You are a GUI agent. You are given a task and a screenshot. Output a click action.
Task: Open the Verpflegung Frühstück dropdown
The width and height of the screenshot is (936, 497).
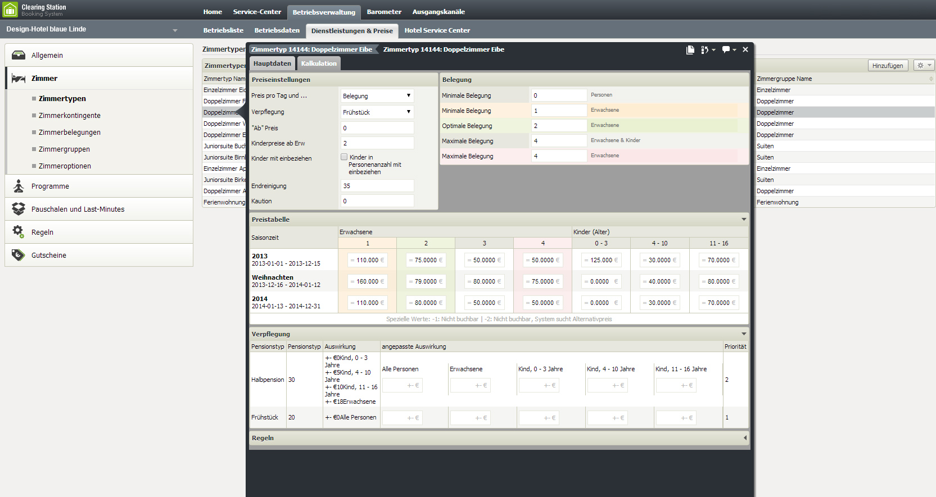[x=377, y=112]
